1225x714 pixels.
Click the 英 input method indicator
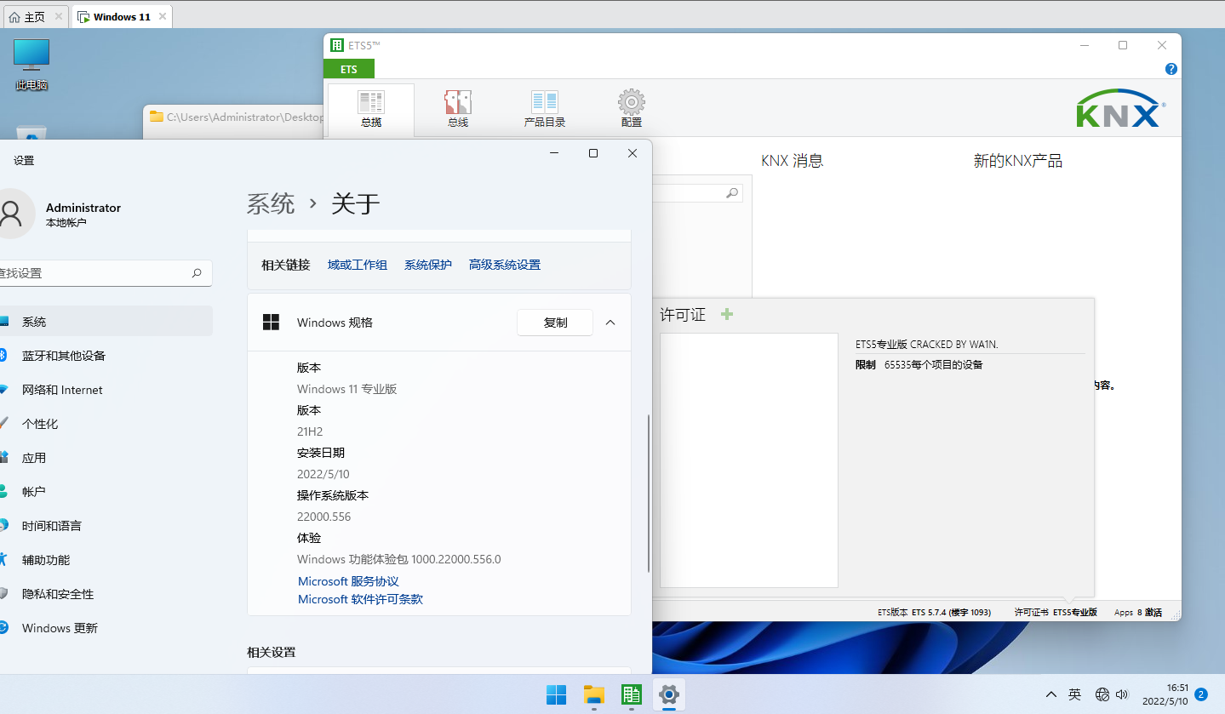tap(1075, 694)
